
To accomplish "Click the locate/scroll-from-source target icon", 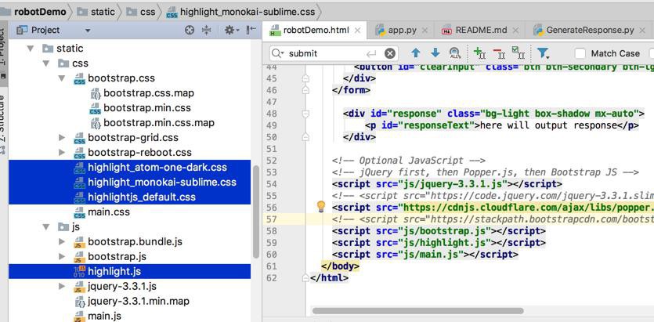I will (x=190, y=30).
